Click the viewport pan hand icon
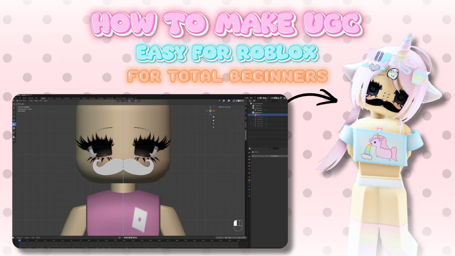The width and height of the screenshot is (455, 256). pyautogui.click(x=213, y=121)
